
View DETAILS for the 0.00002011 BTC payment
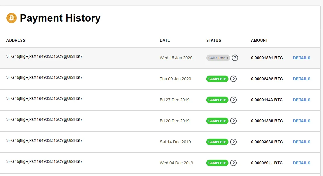click(302, 163)
